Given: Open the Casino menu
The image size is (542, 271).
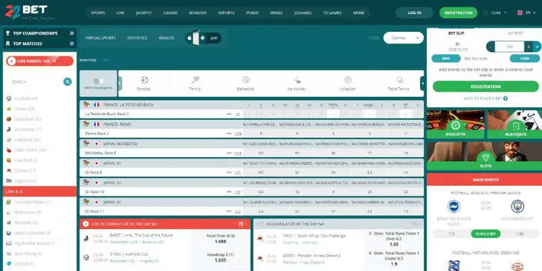Looking at the screenshot, I should click(170, 13).
